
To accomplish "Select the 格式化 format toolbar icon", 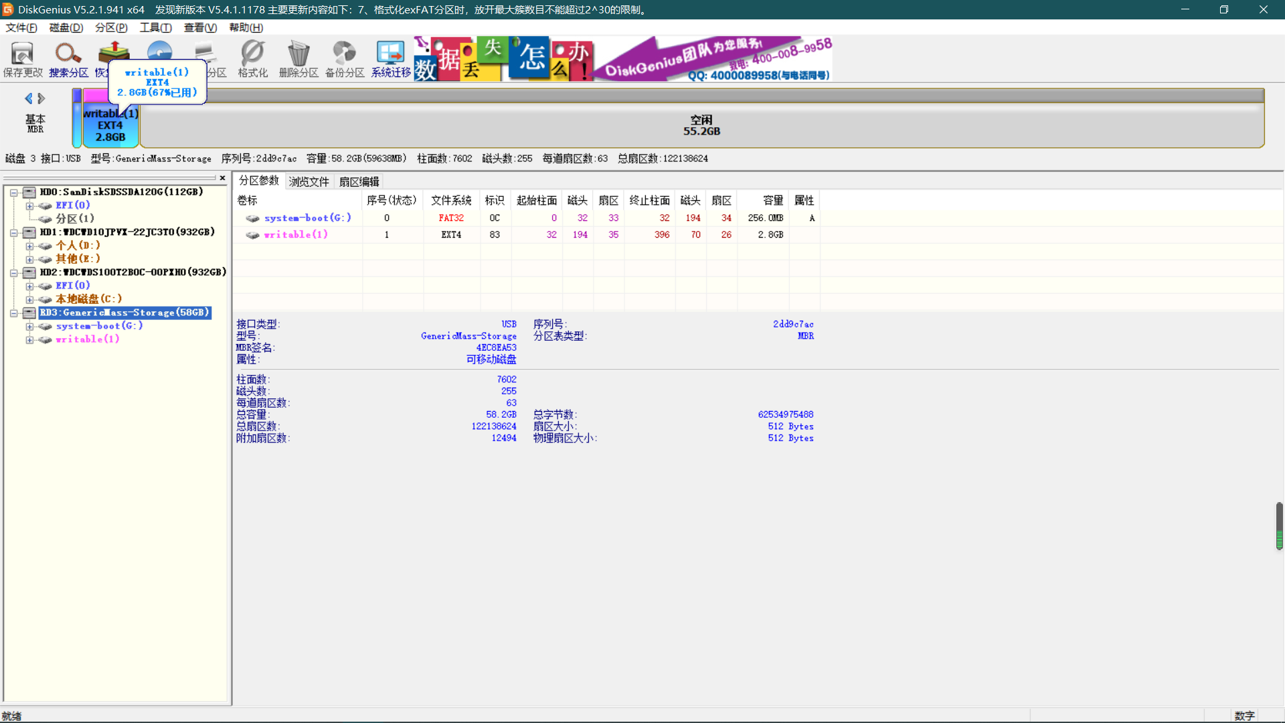I will [252, 59].
